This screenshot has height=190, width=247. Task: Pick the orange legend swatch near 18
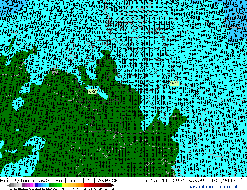[x=80, y=185]
